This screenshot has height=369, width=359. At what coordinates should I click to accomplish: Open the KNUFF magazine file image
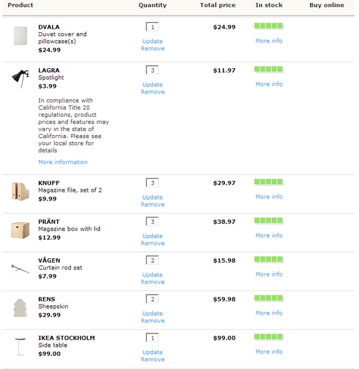[x=20, y=191]
